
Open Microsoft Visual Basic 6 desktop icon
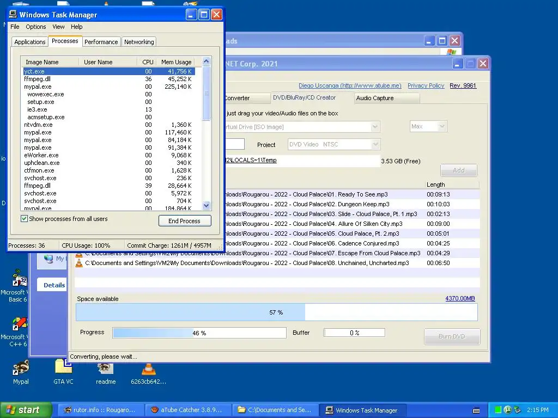tap(20, 278)
